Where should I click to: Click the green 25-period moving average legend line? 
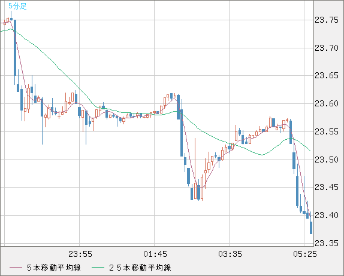pyautogui.click(x=98, y=268)
